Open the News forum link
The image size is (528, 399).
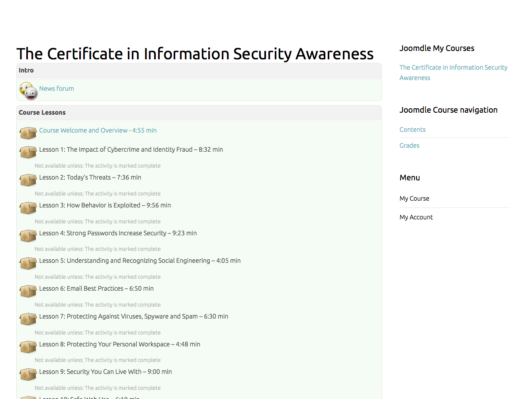pyautogui.click(x=57, y=88)
